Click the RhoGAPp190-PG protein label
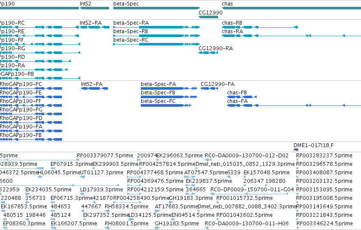Screen dimensions: 361x230 click(21, 110)
